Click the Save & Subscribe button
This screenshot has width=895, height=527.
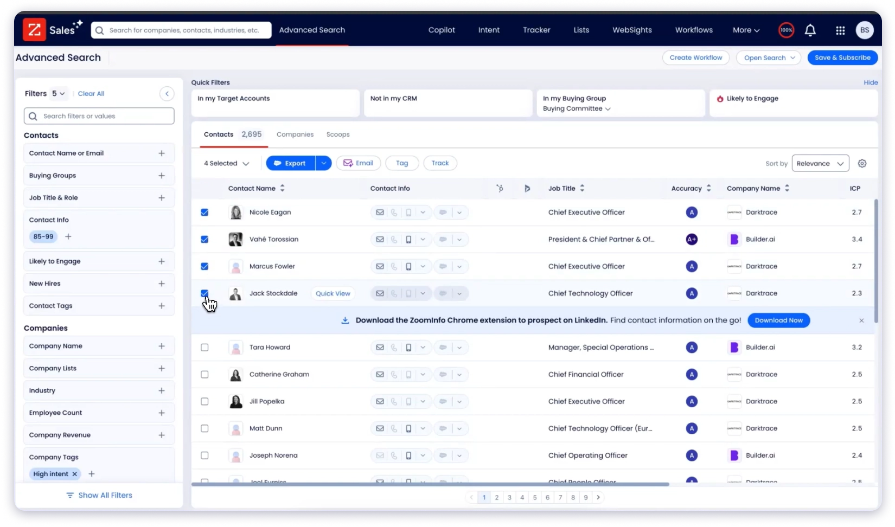click(842, 57)
